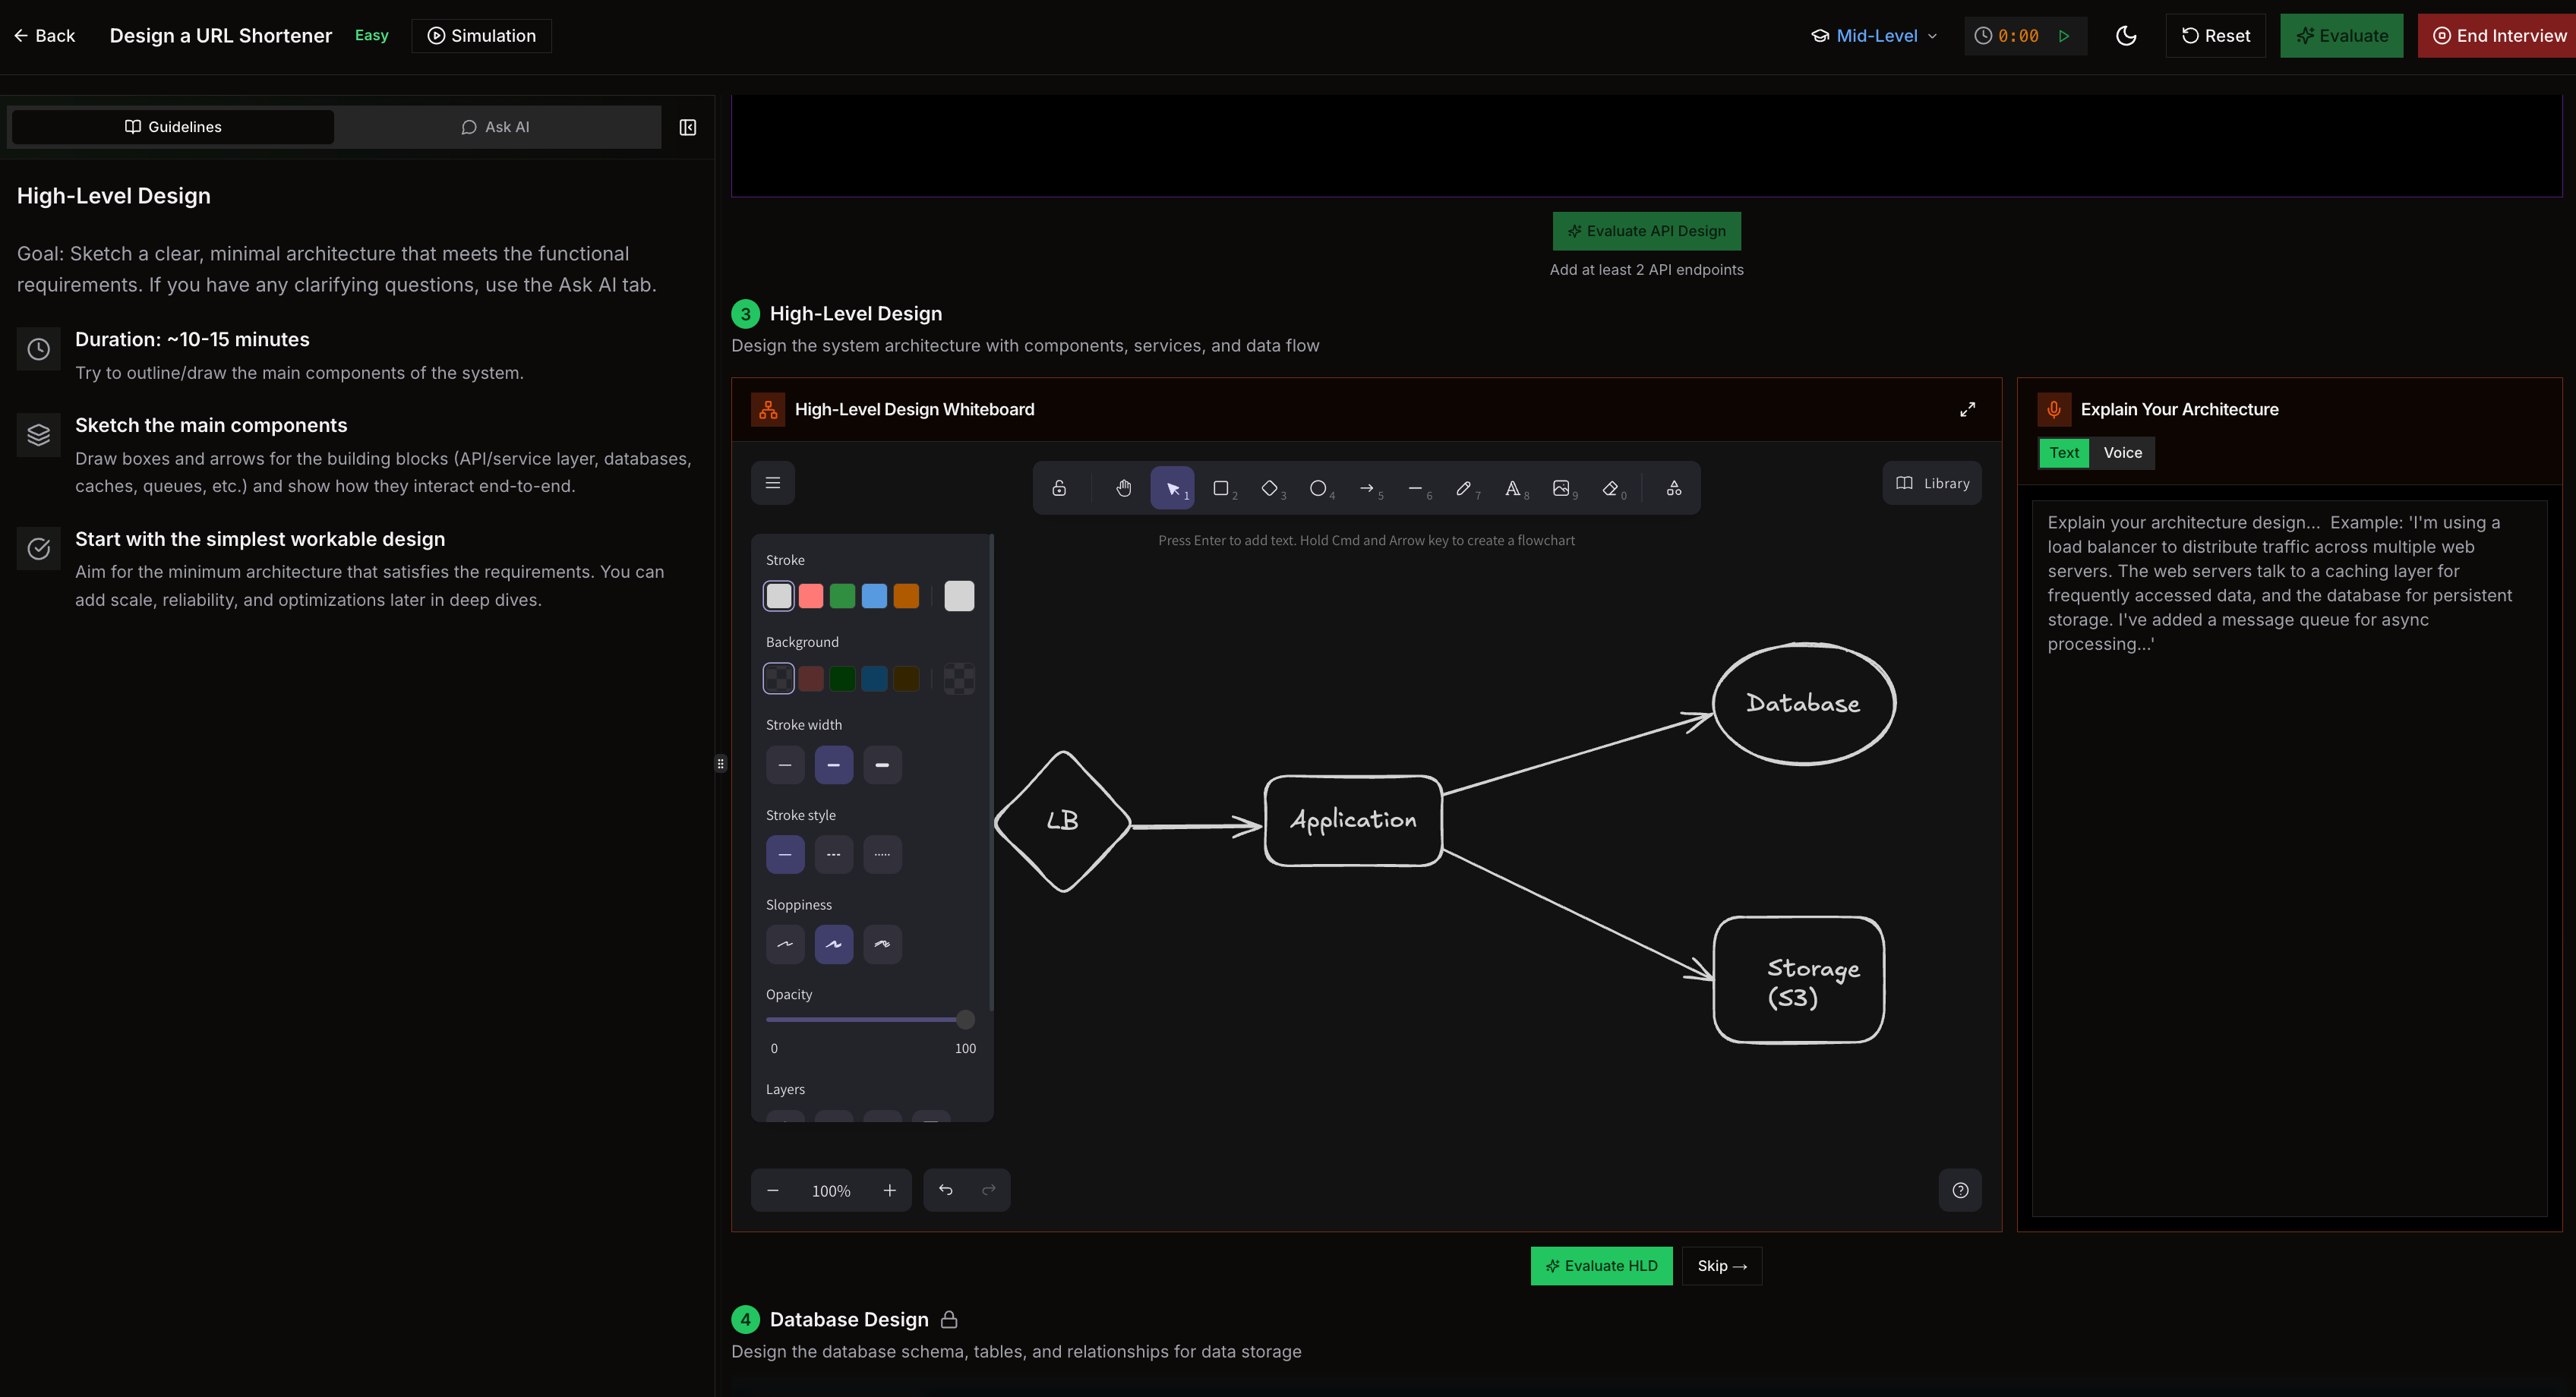The width and height of the screenshot is (2576, 1397).
Task: Select the eraser tool
Action: 1610,488
